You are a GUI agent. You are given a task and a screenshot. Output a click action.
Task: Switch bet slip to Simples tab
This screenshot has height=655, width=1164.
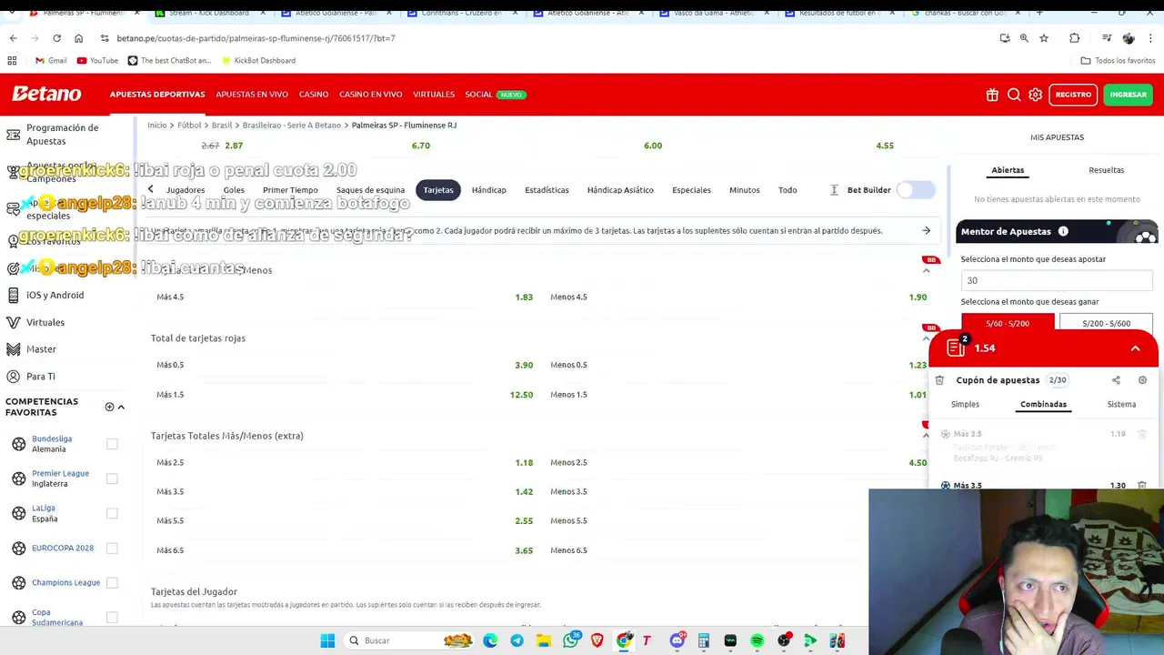(965, 404)
